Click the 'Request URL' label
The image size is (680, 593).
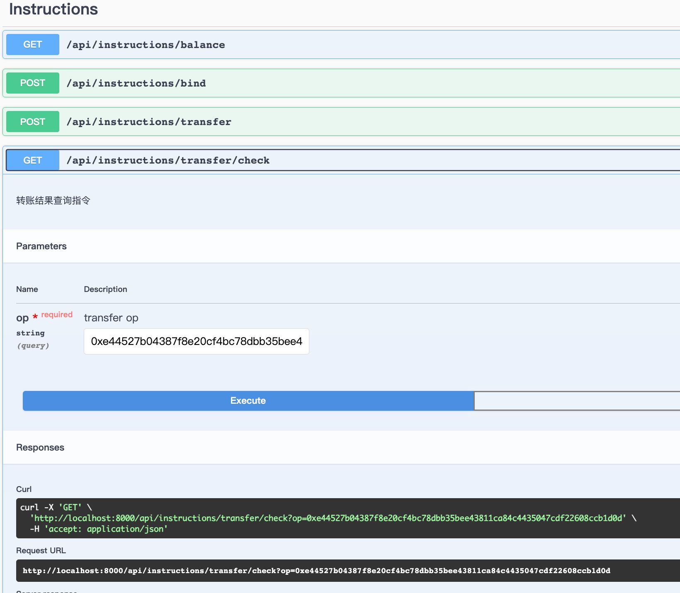coord(41,551)
